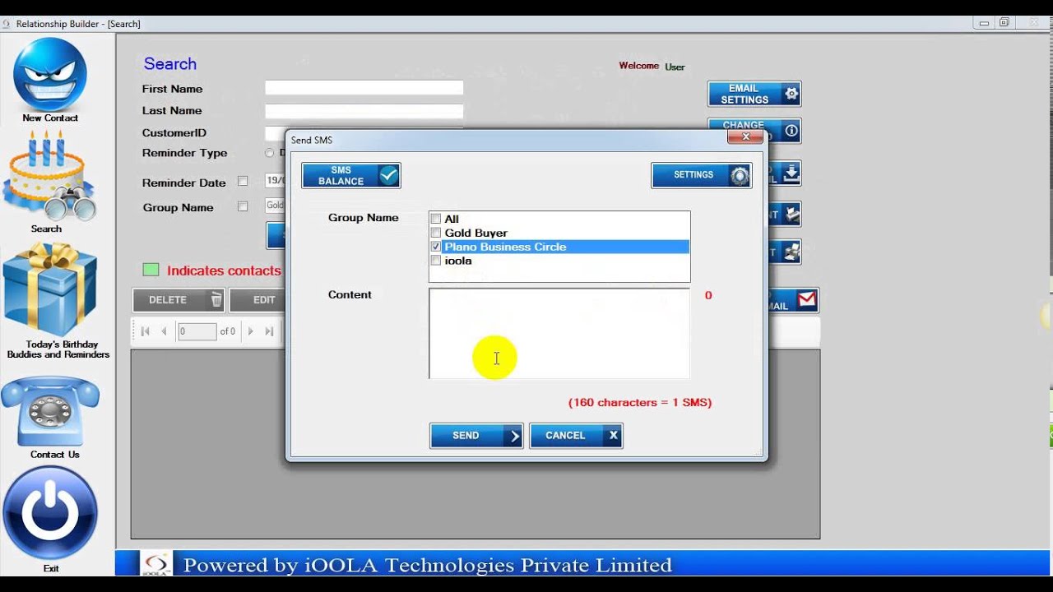Image resolution: width=1053 pixels, height=592 pixels.
Task: Open Contact Us telephone icon
Action: [50, 411]
